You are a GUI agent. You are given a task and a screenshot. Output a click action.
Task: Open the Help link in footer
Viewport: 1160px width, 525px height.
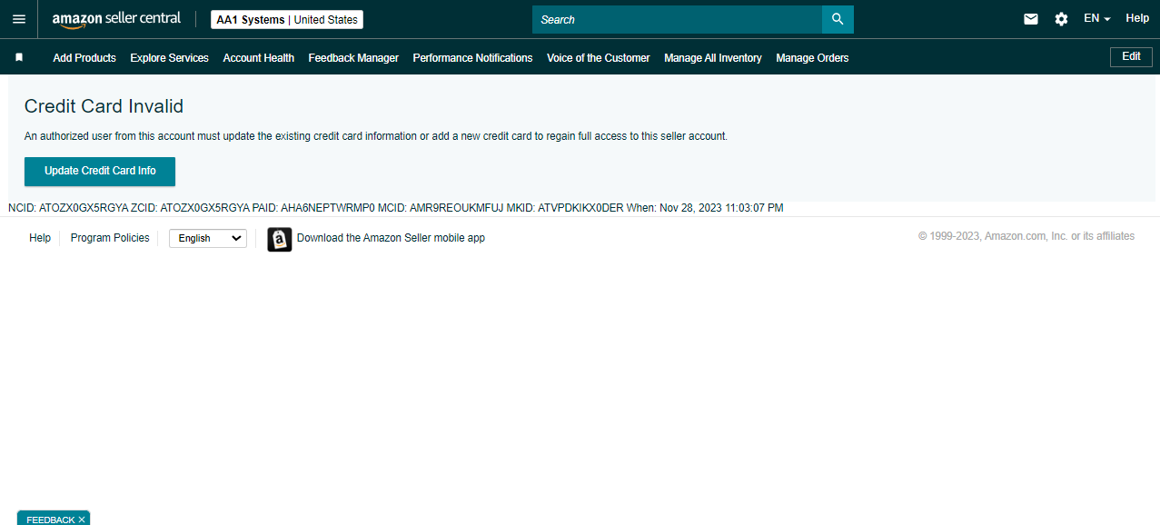(40, 238)
